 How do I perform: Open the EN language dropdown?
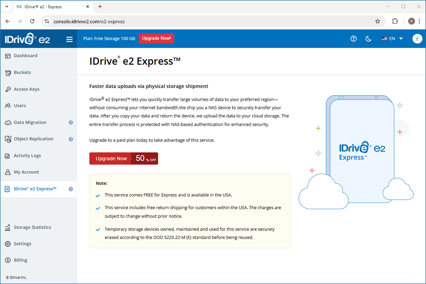[x=392, y=39]
